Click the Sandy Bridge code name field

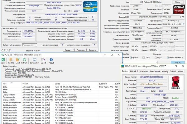pyautogui.click(x=34, y=6)
